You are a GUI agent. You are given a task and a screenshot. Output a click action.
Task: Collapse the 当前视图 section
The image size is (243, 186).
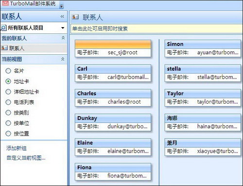(x=63, y=59)
